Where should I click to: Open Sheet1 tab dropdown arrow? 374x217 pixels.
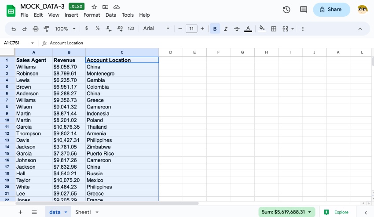click(97, 212)
